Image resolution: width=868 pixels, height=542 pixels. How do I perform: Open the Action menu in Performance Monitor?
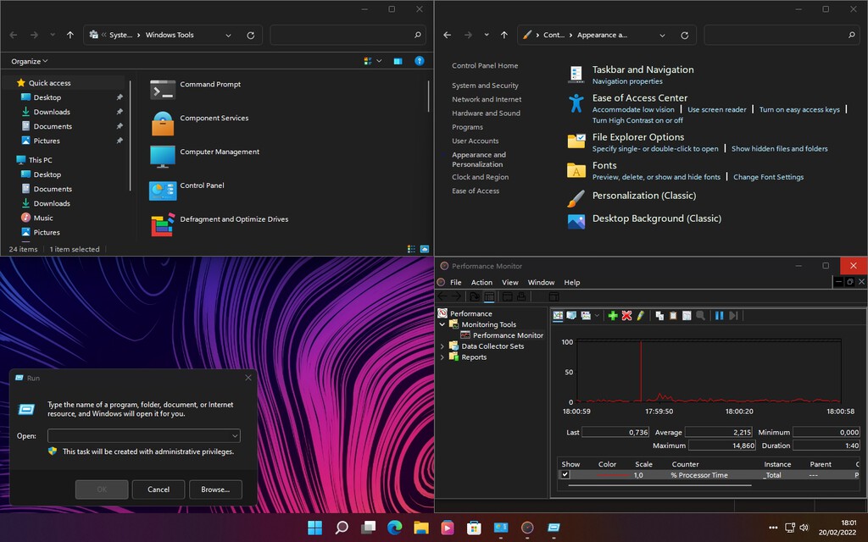click(x=481, y=282)
